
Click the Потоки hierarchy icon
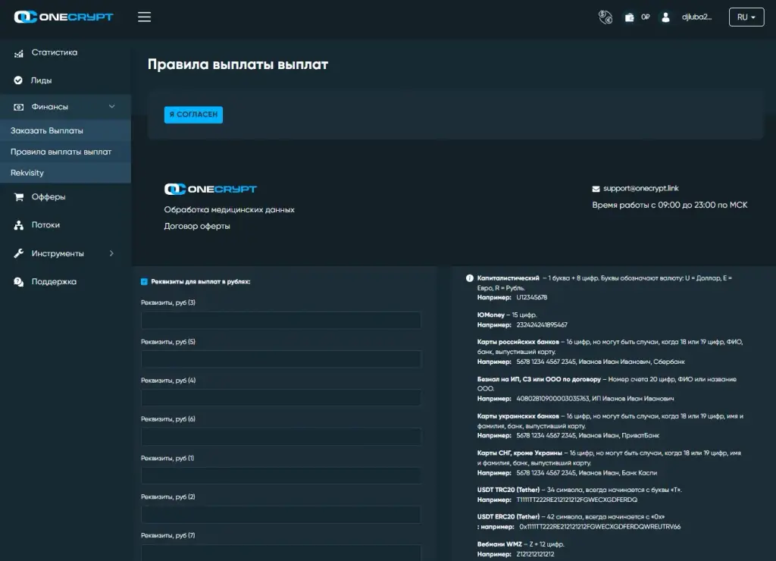click(18, 225)
